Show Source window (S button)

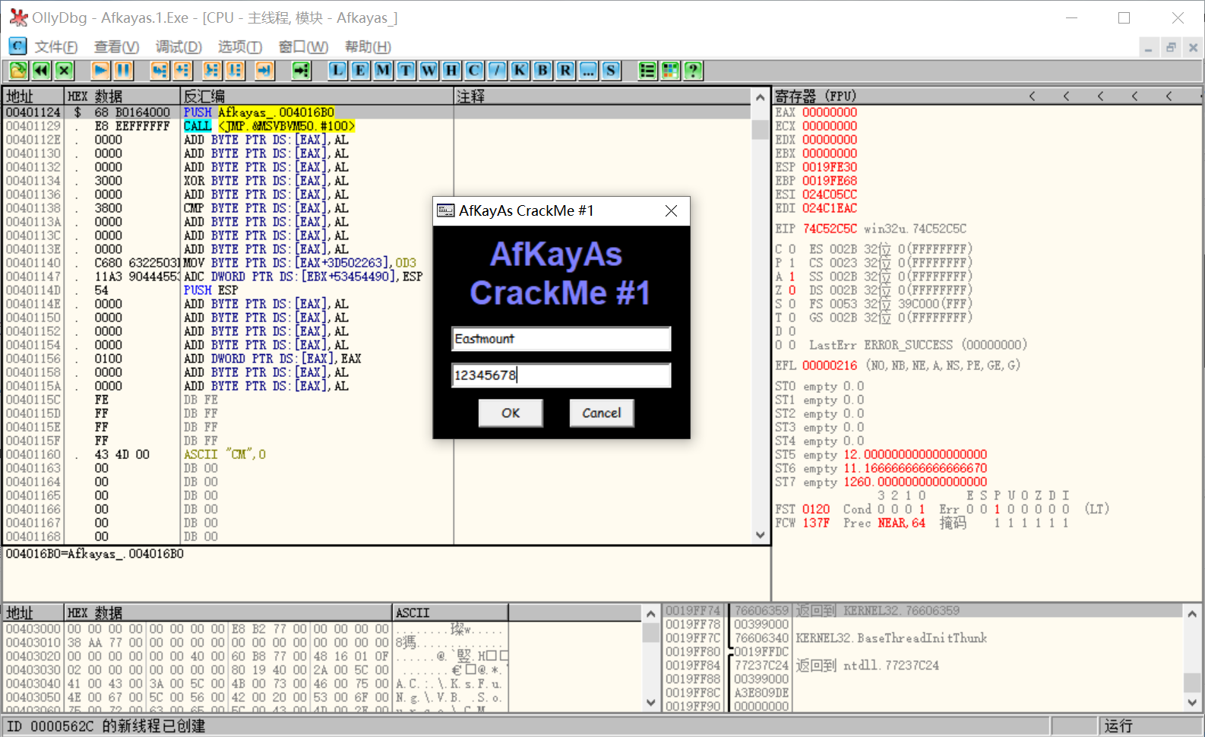(x=611, y=71)
